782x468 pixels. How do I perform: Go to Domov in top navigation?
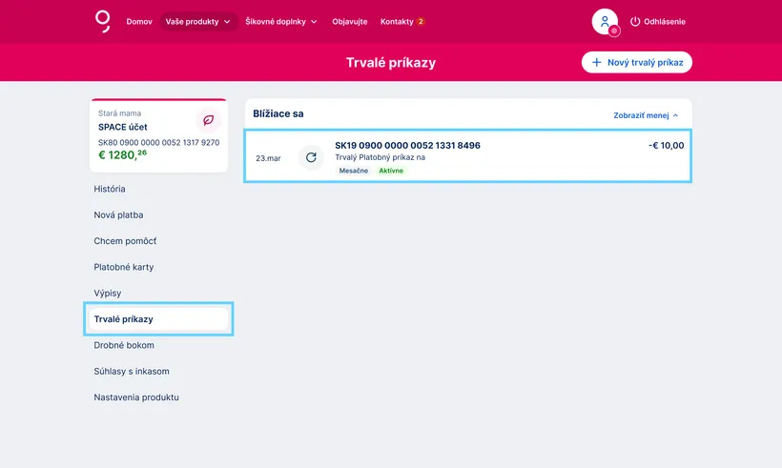click(x=139, y=22)
